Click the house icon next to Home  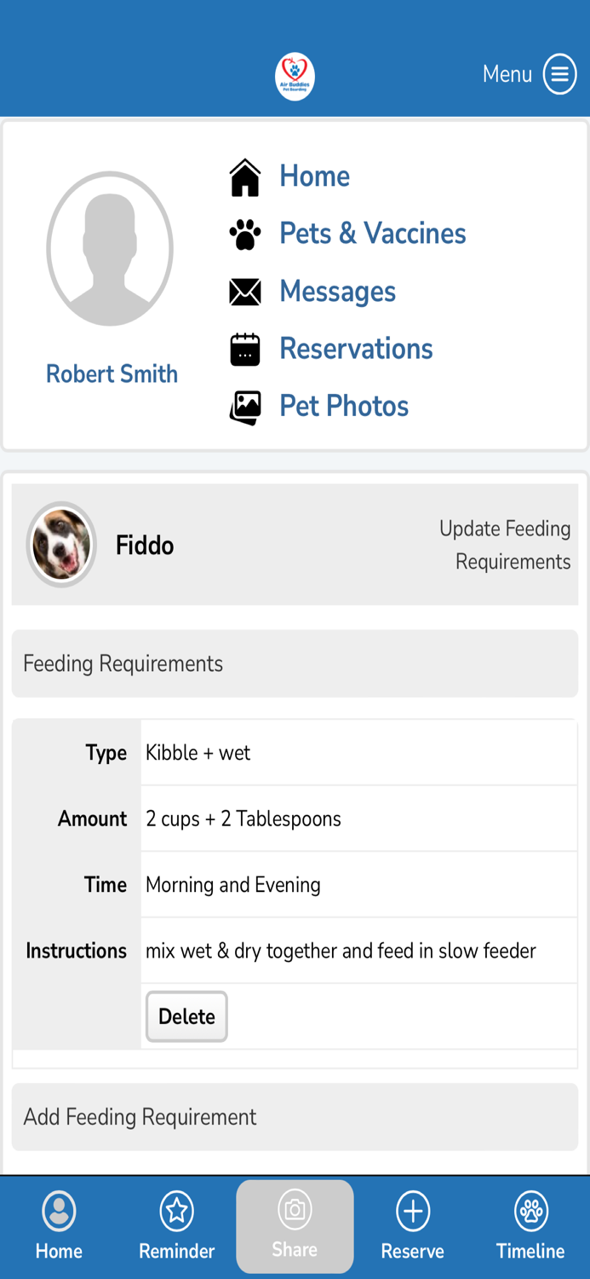click(x=245, y=176)
